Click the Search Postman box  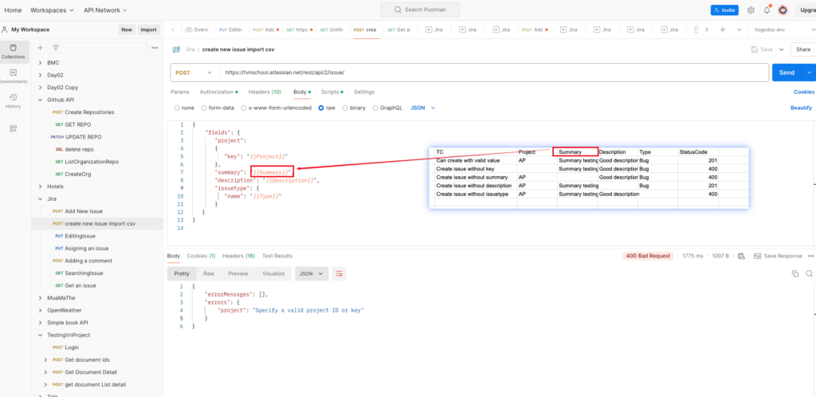click(x=420, y=10)
